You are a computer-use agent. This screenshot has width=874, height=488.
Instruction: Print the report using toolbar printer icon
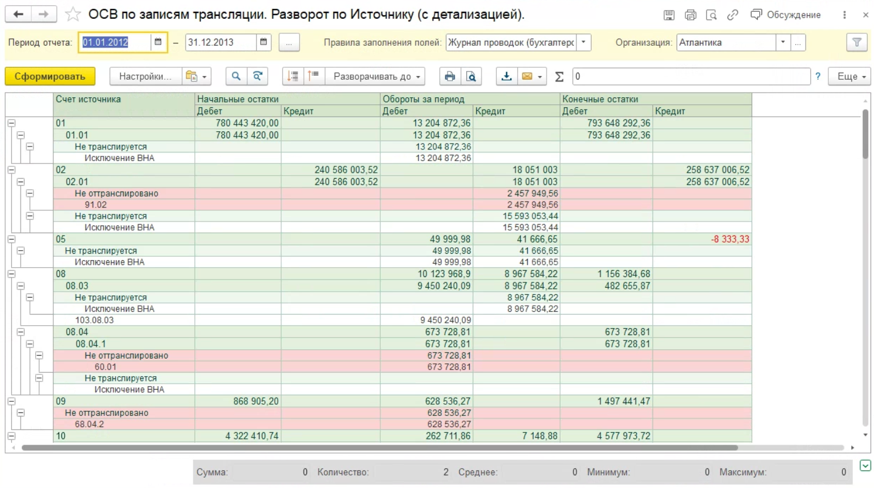[x=449, y=76]
